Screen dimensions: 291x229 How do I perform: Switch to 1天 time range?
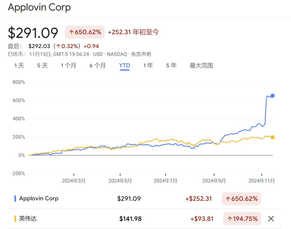coord(19,65)
